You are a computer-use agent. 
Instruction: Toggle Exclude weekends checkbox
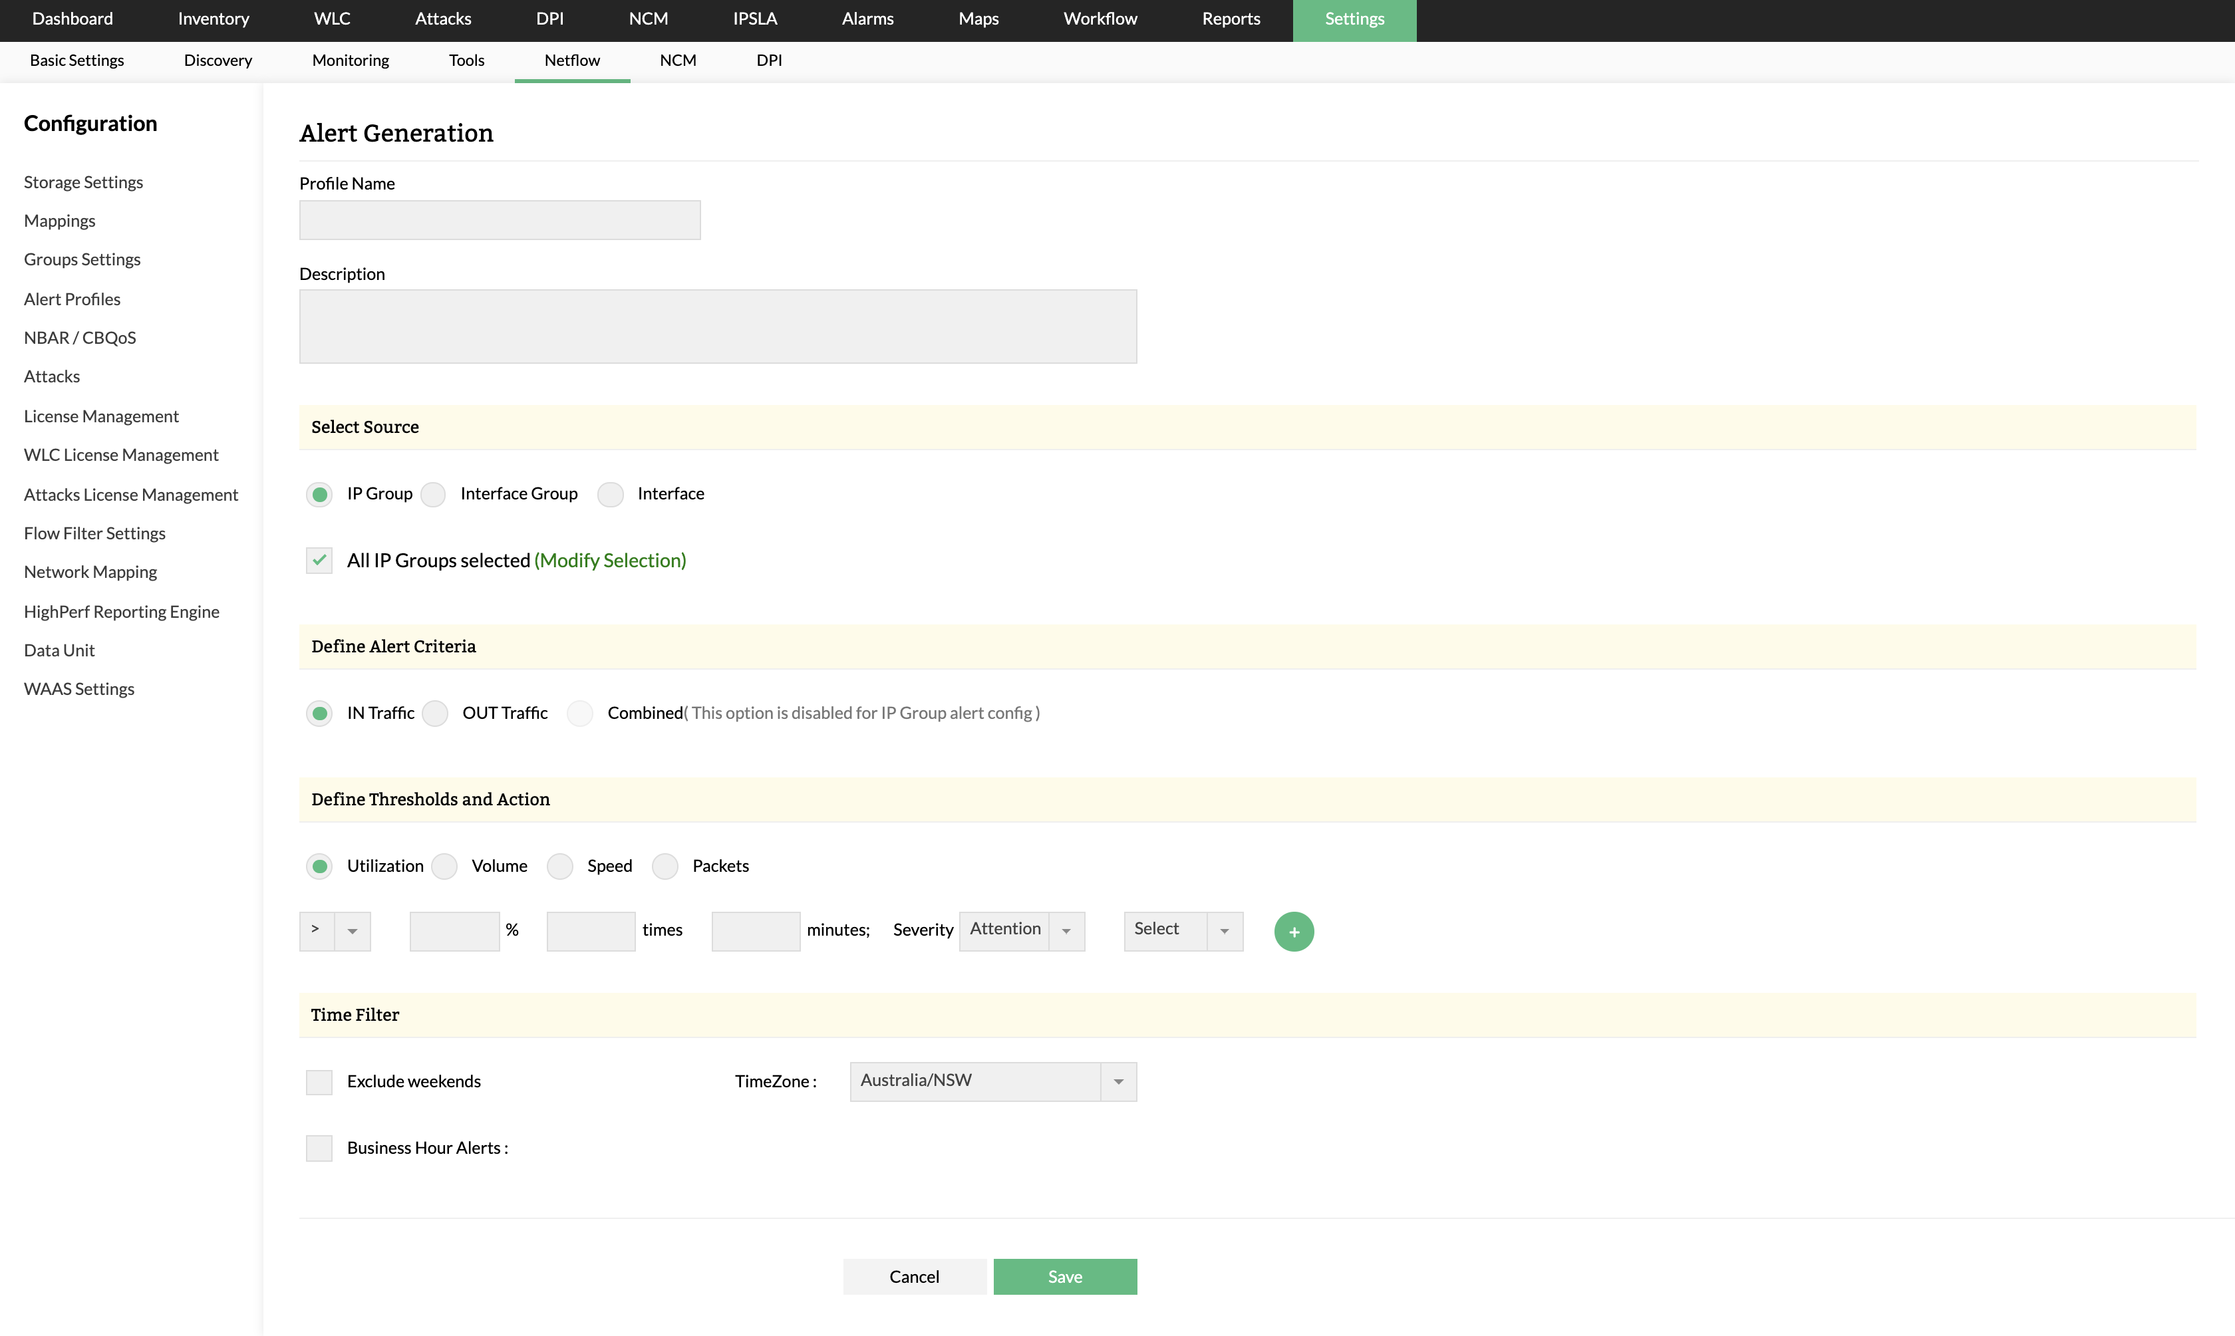coord(318,1081)
